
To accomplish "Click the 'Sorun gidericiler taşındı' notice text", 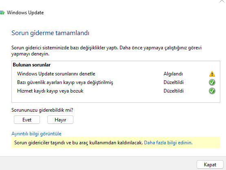I will click(x=78, y=143).
